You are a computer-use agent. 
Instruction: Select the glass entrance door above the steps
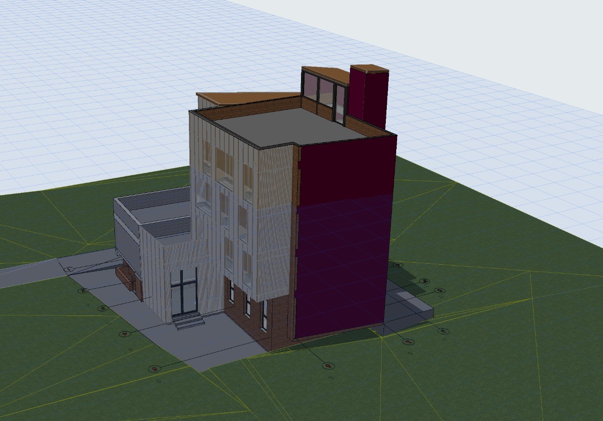(x=184, y=292)
